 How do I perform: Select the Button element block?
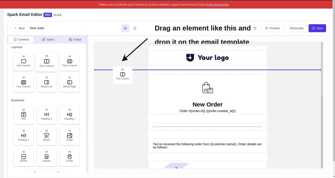click(46, 136)
